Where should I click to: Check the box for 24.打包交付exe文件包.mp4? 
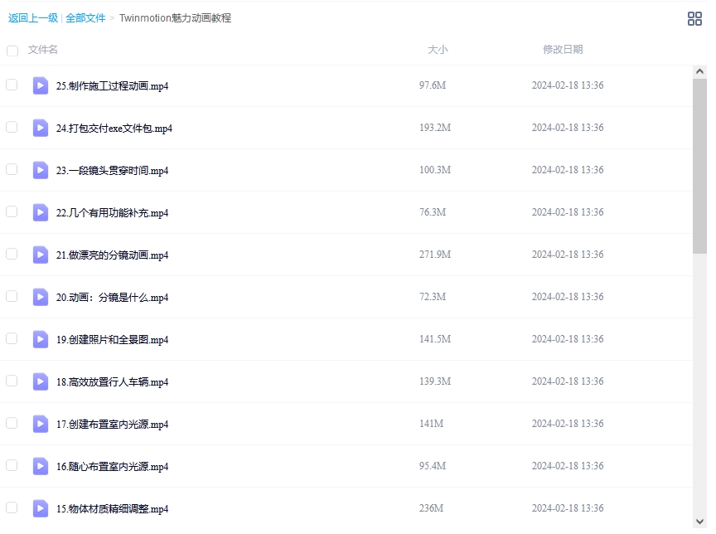12,127
